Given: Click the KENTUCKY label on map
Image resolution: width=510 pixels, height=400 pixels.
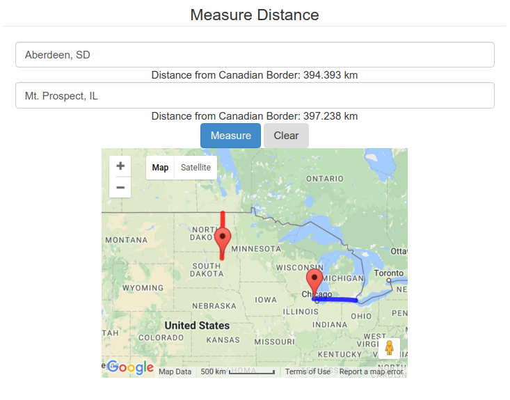Looking at the screenshot, I should (x=340, y=355).
